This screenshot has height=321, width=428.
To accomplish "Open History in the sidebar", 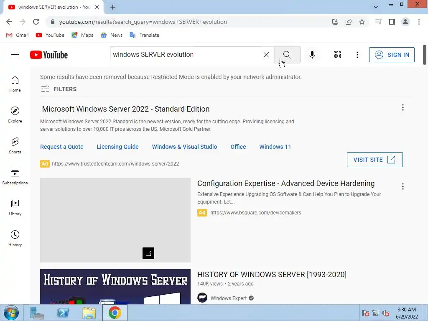I will (15, 238).
